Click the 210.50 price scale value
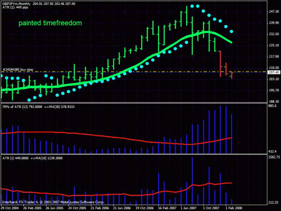 tap(274, 68)
